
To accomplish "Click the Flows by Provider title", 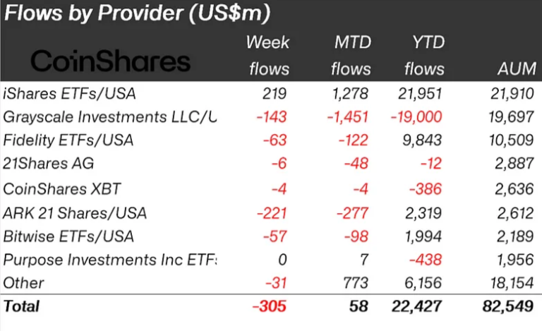I will point(138,13).
